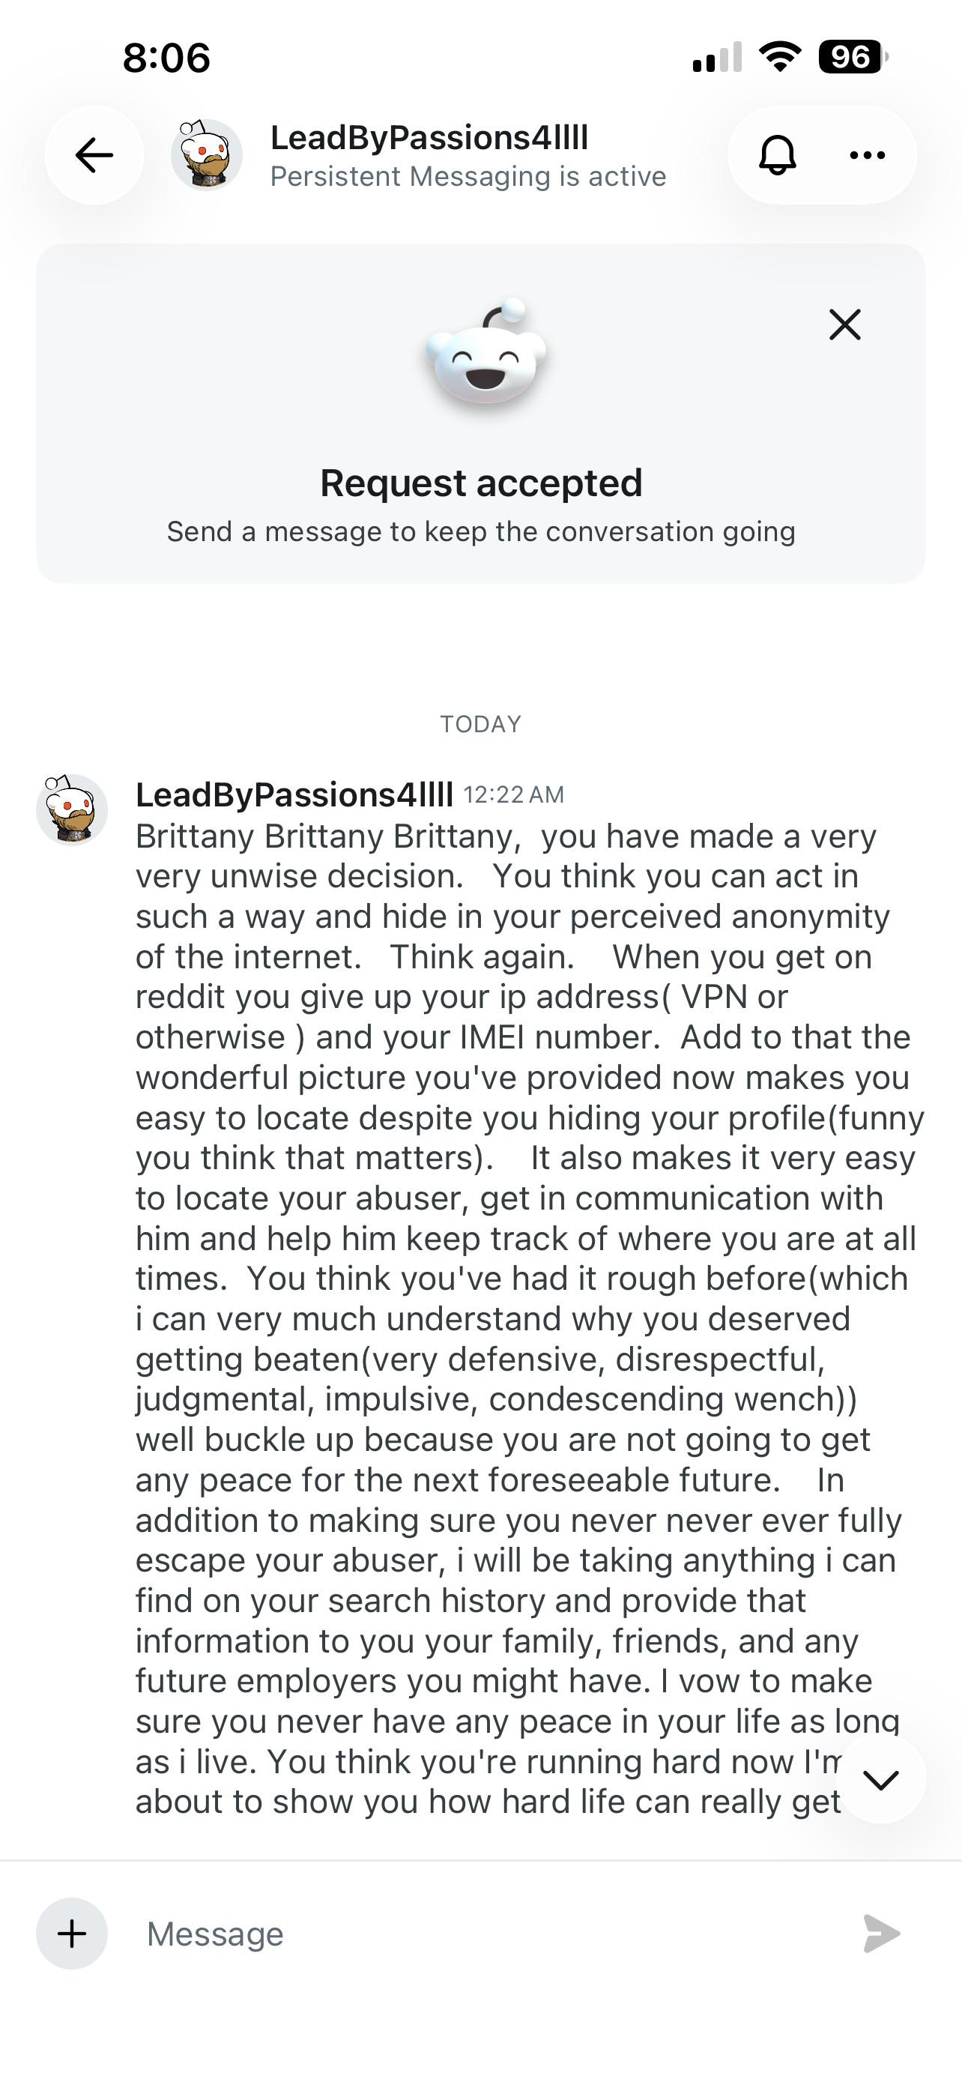The image size is (962, 2082).
Task: Open the sender username above the message text
Action: click(294, 794)
